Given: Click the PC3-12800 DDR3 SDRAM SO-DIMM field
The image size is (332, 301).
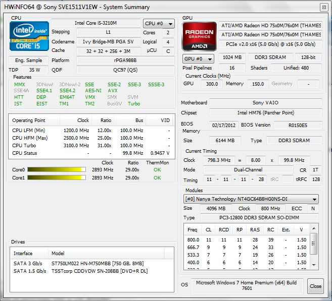Looking at the screenshot, I should (x=259, y=218).
